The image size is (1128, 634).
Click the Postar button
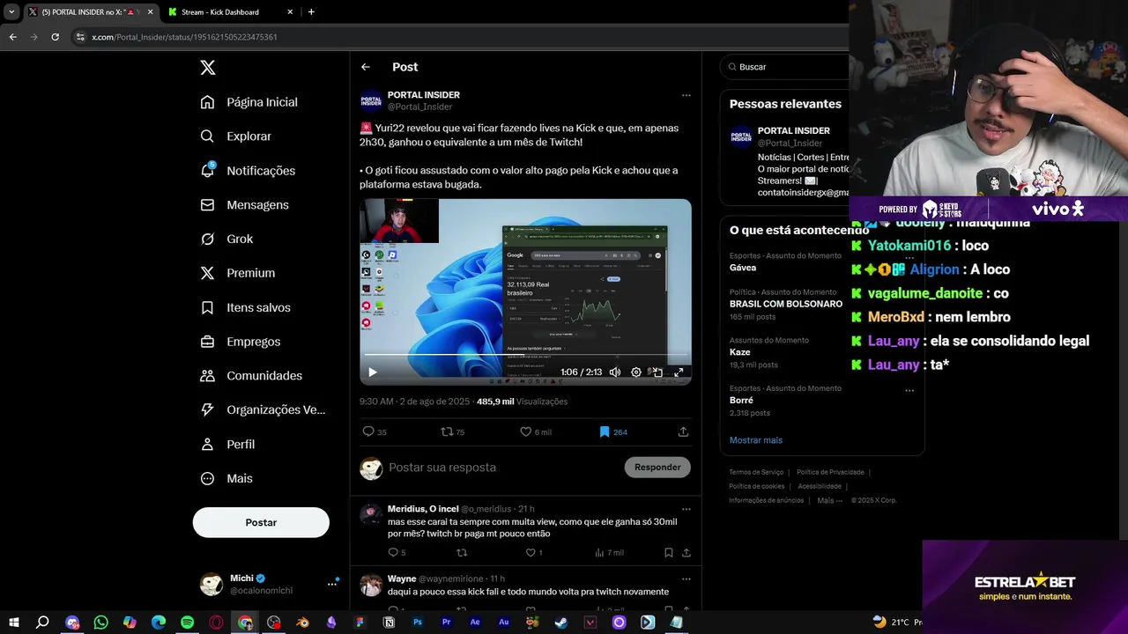click(x=261, y=522)
